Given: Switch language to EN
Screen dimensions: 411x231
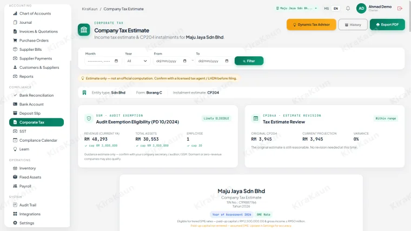Looking at the screenshot, I should coord(335,9).
